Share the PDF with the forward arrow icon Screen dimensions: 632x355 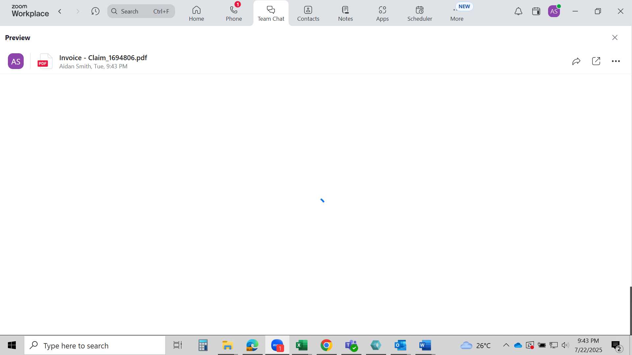tap(576, 61)
